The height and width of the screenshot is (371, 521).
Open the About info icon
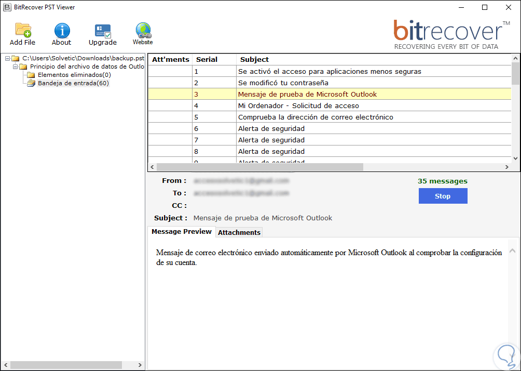62,31
